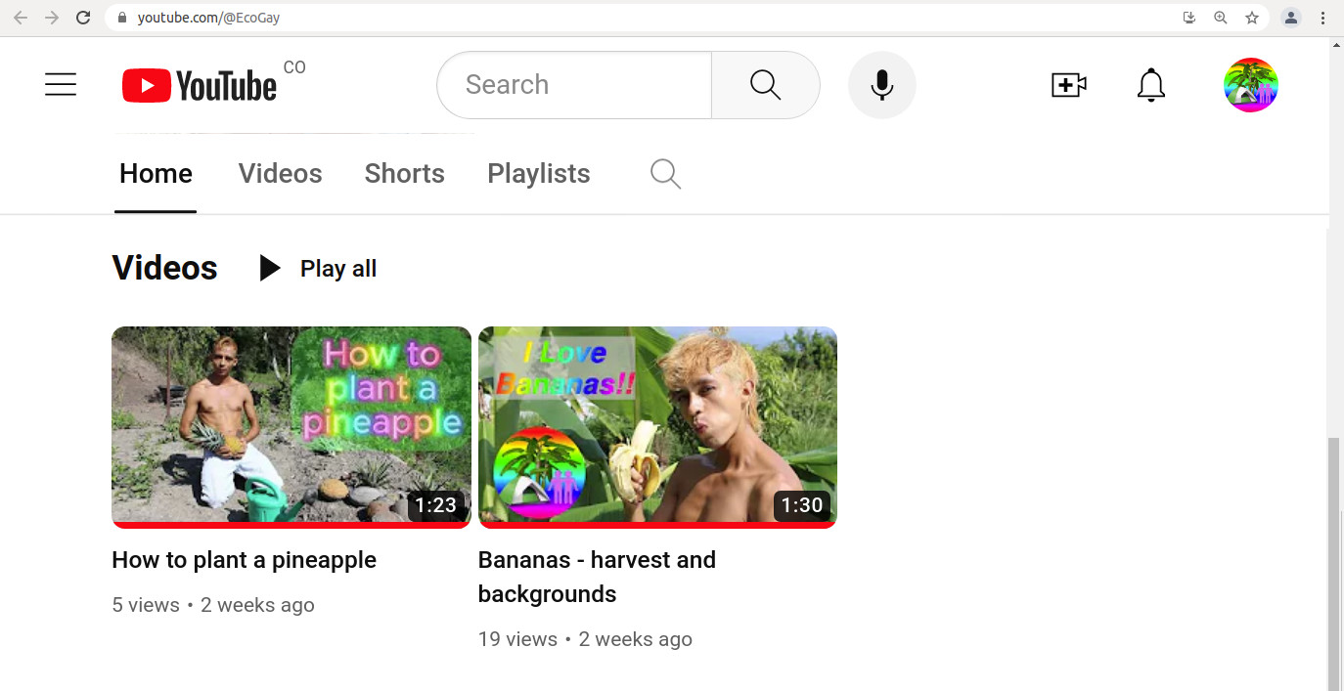The height and width of the screenshot is (691, 1344).
Task: Install the app from the address bar icon
Action: coord(1189,18)
